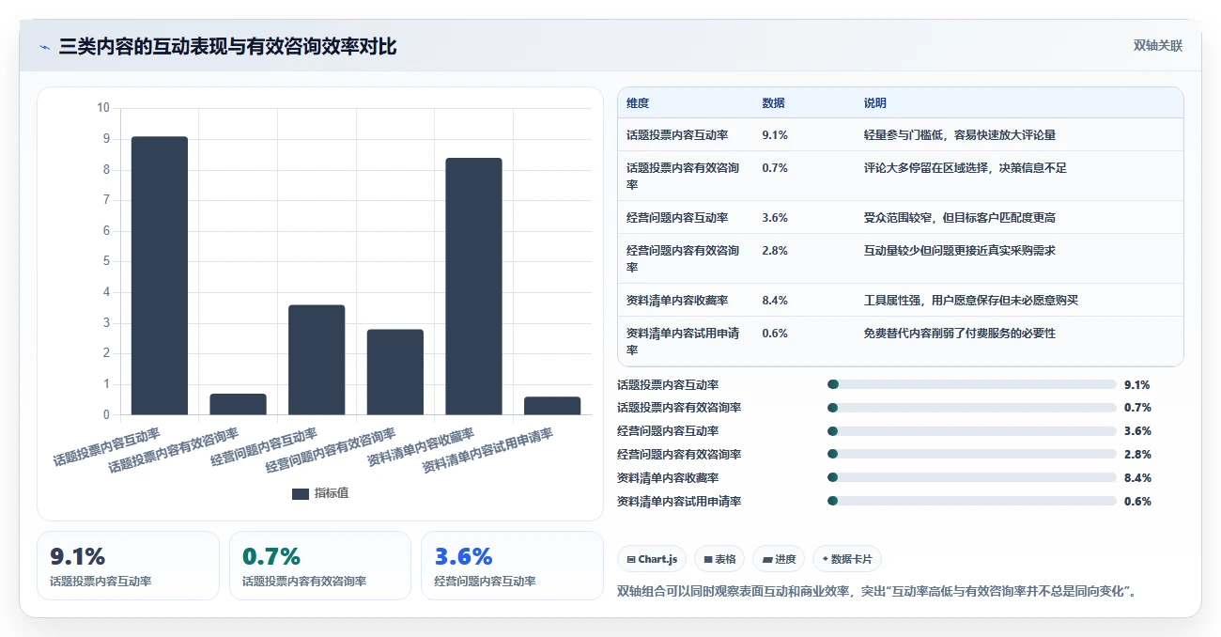Click the Chart.js tag chip
The height and width of the screenshot is (637, 1221).
coord(652,559)
